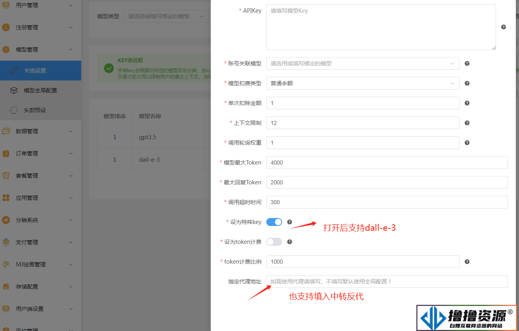Click help icon beside 账号关联模型
This screenshot has width=519, height=331.
pos(467,63)
